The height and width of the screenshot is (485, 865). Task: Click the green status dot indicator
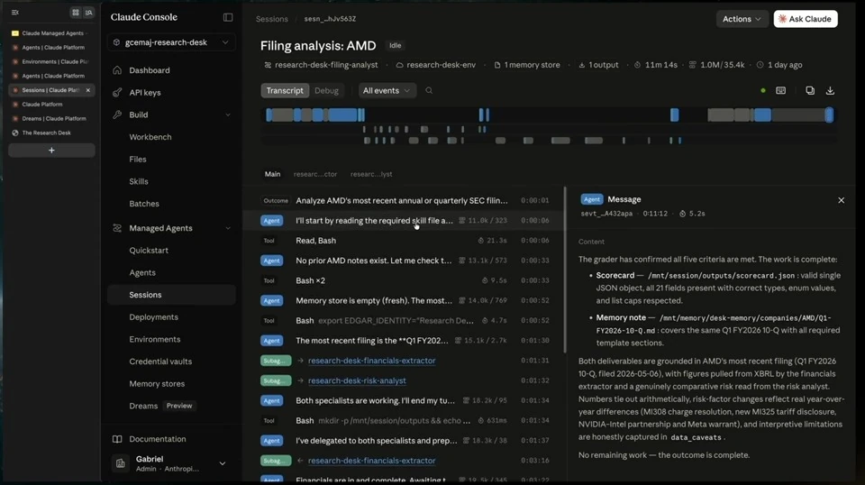coord(763,90)
